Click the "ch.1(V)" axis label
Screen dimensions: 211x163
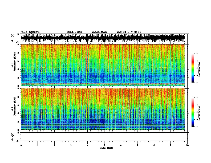tap(13, 38)
